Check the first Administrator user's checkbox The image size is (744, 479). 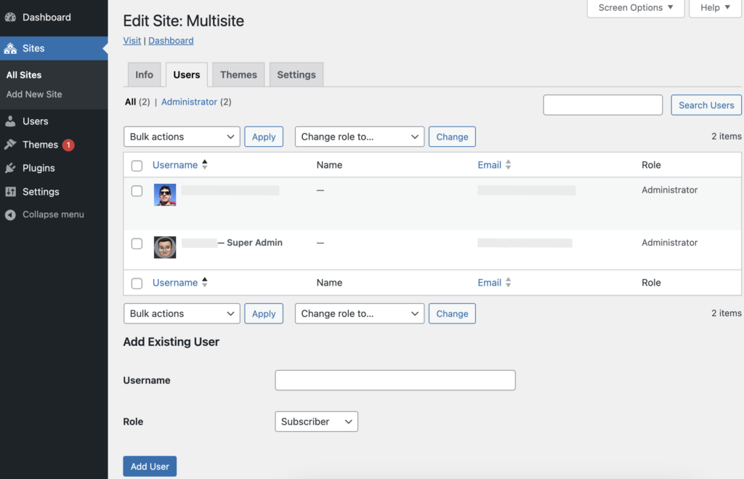pyautogui.click(x=137, y=191)
